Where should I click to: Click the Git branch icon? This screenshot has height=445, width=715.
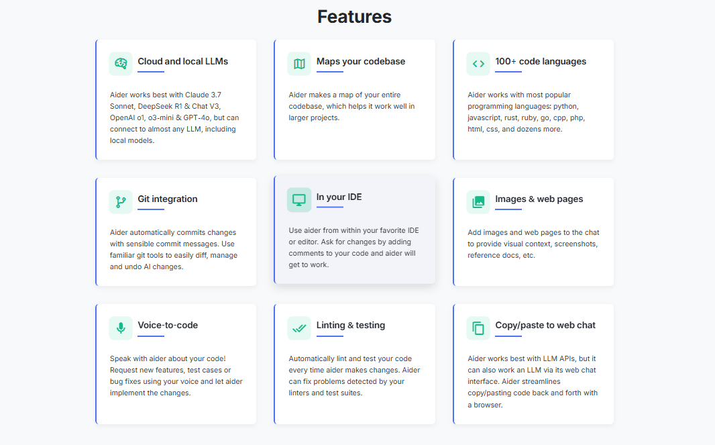[x=121, y=201]
